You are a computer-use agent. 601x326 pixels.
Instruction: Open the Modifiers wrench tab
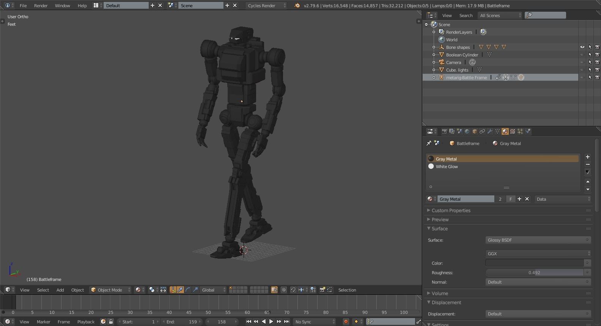490,131
